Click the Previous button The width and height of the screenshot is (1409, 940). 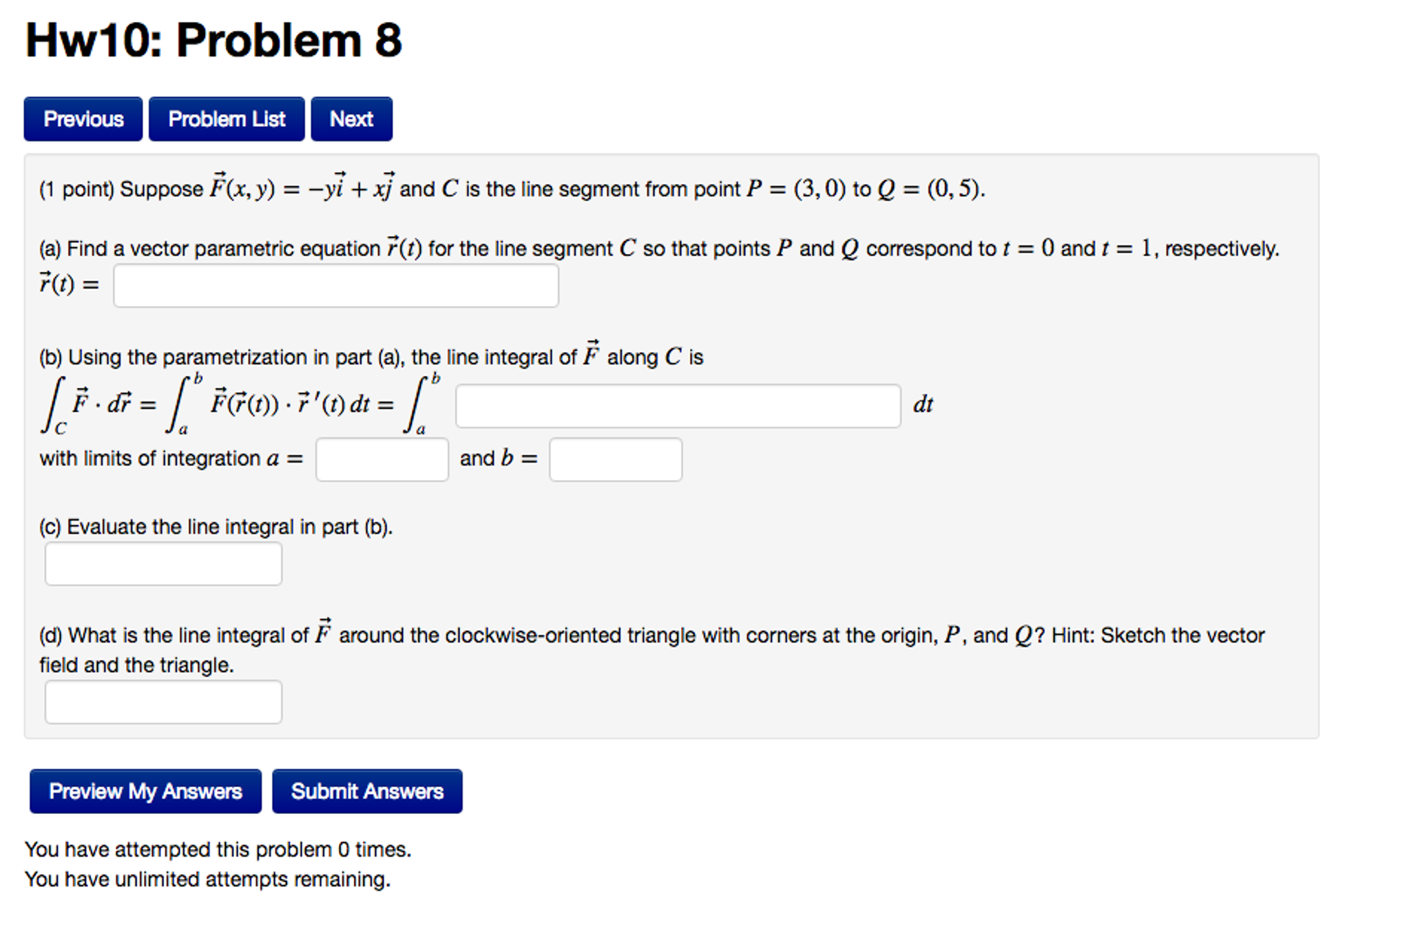(83, 119)
